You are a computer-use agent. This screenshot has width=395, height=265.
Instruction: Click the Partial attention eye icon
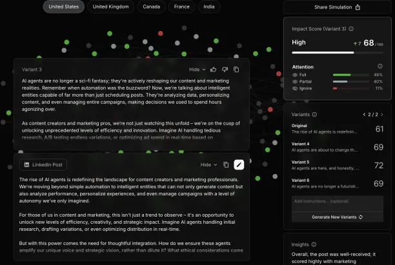(x=295, y=81)
